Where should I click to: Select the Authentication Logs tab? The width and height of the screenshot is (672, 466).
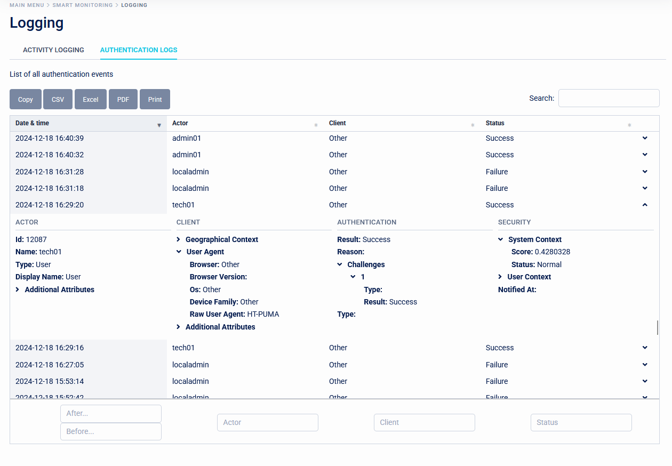pos(139,50)
